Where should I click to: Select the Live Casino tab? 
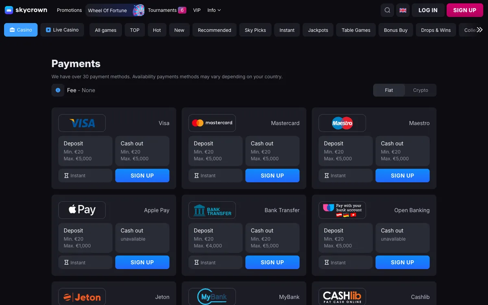pyautogui.click(x=62, y=30)
